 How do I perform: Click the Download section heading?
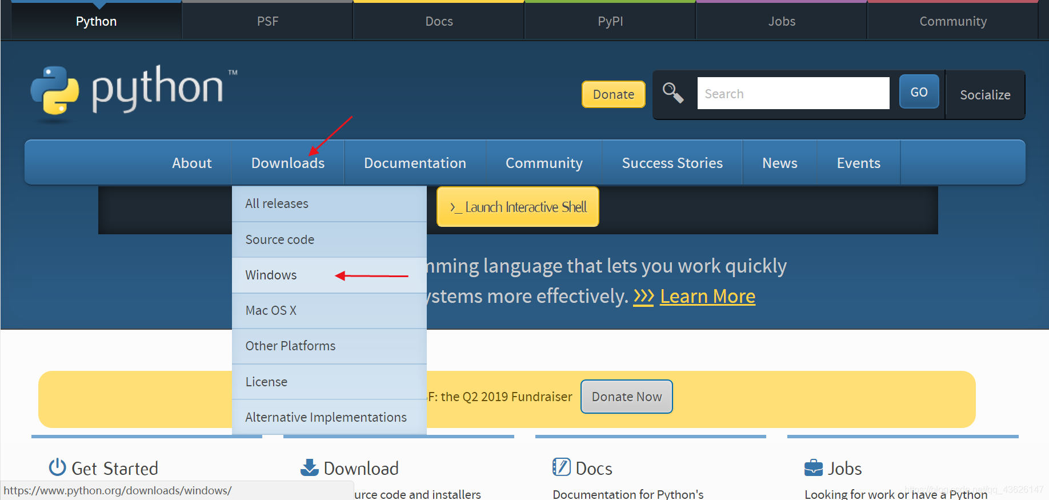[361, 469]
